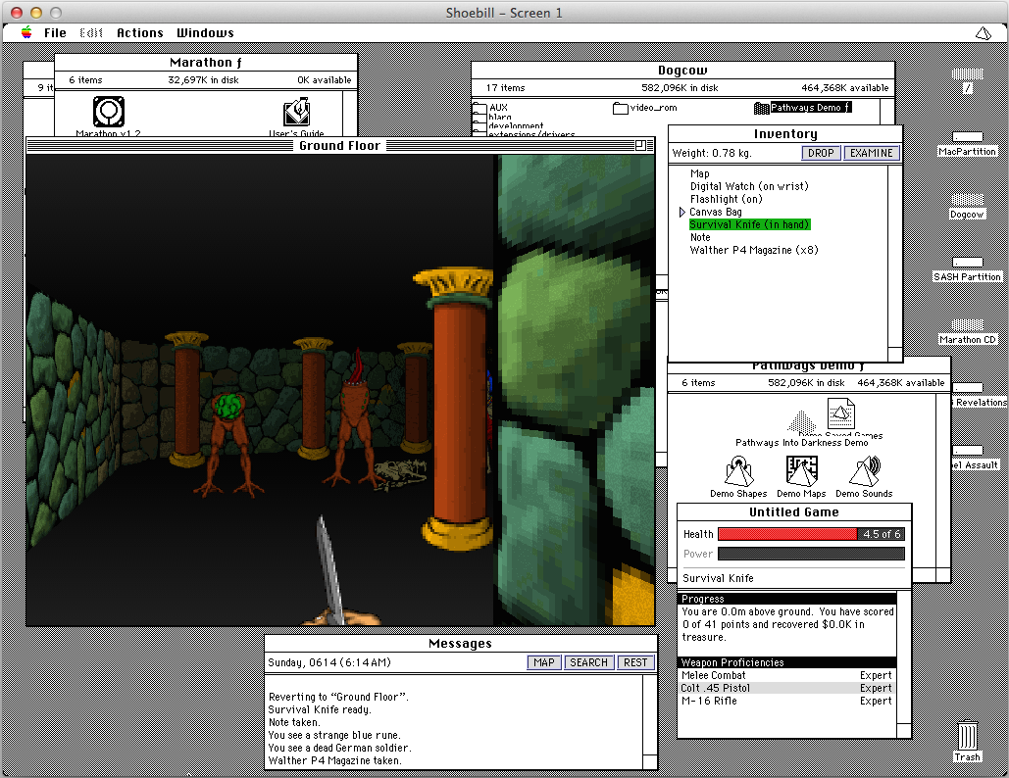Click the Weapon Proficiencies header
Image resolution: width=1009 pixels, height=778 pixels.
[x=787, y=662]
